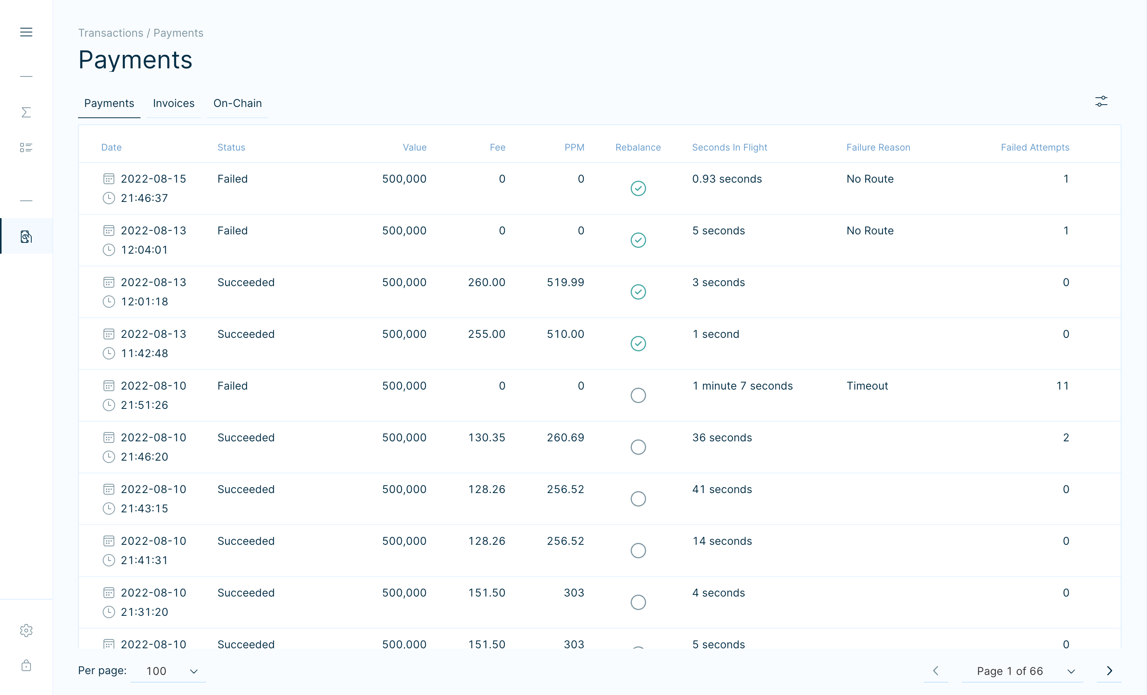Switch to the Invoices tab
1147x695 pixels.
pos(174,103)
